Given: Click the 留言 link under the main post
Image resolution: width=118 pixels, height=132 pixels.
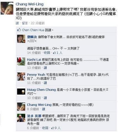Looking at the screenshot, I should coord(25,23).
